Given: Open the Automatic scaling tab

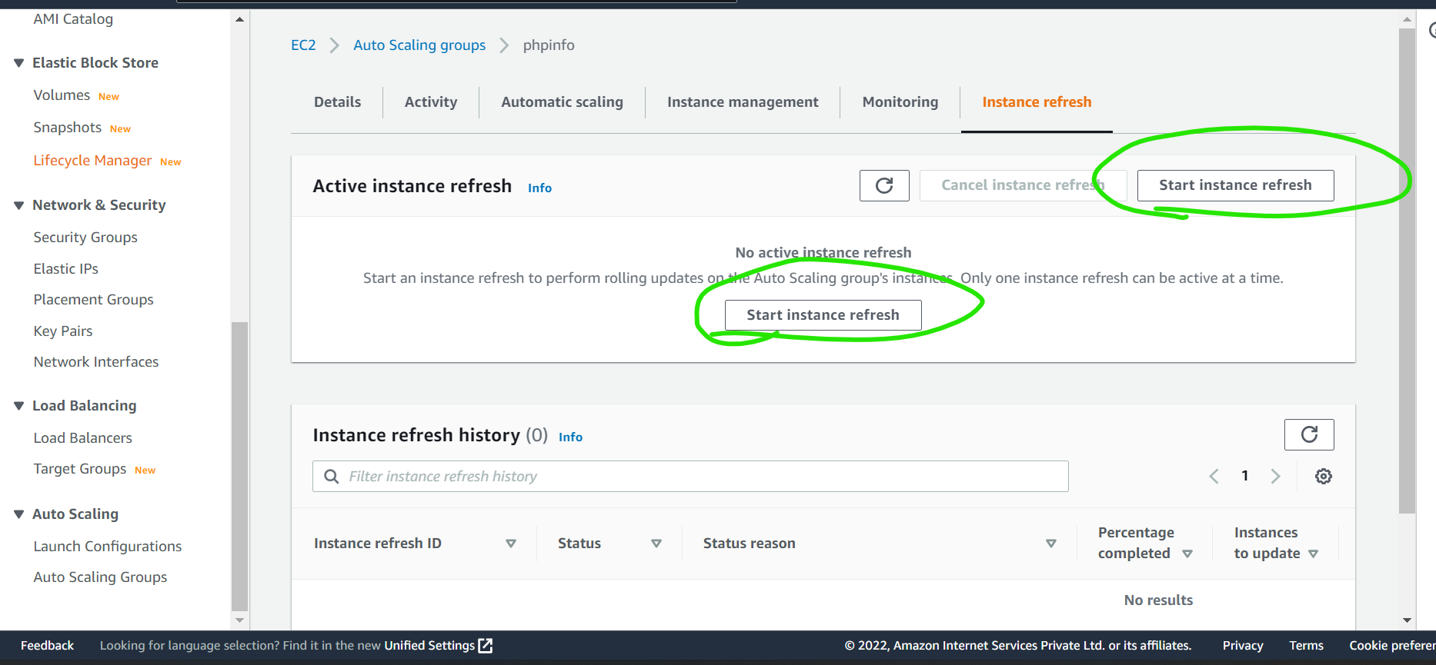Looking at the screenshot, I should [562, 102].
